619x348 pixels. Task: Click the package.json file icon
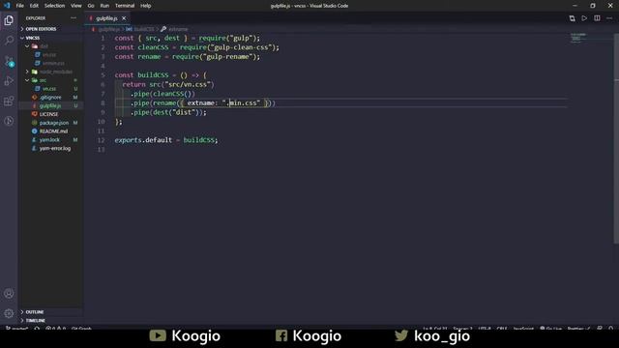click(35, 123)
